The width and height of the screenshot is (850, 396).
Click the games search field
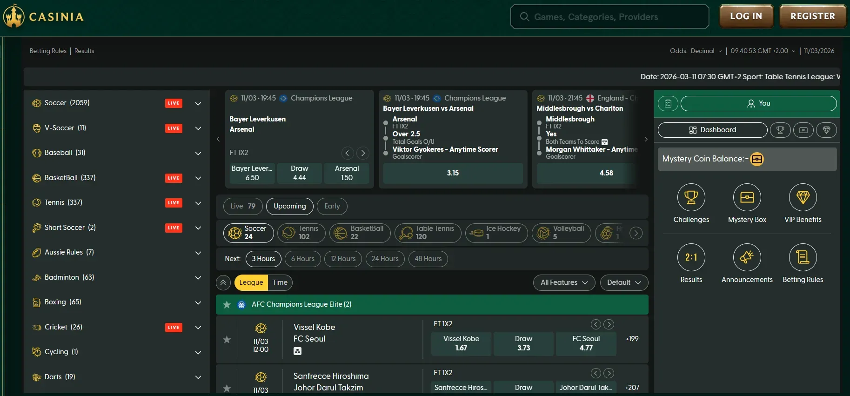(609, 17)
